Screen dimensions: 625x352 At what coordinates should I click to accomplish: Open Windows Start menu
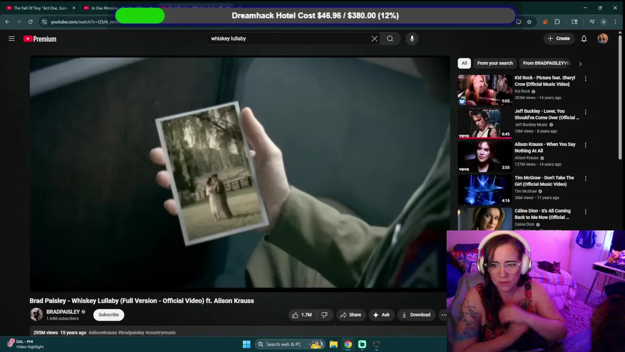(247, 344)
